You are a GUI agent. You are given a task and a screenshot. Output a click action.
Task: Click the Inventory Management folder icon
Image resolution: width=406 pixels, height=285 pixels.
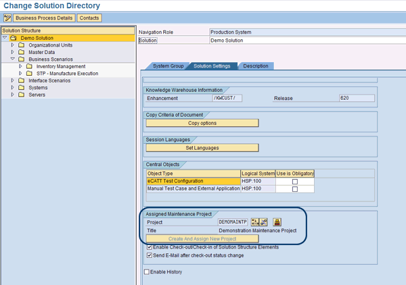pos(30,66)
